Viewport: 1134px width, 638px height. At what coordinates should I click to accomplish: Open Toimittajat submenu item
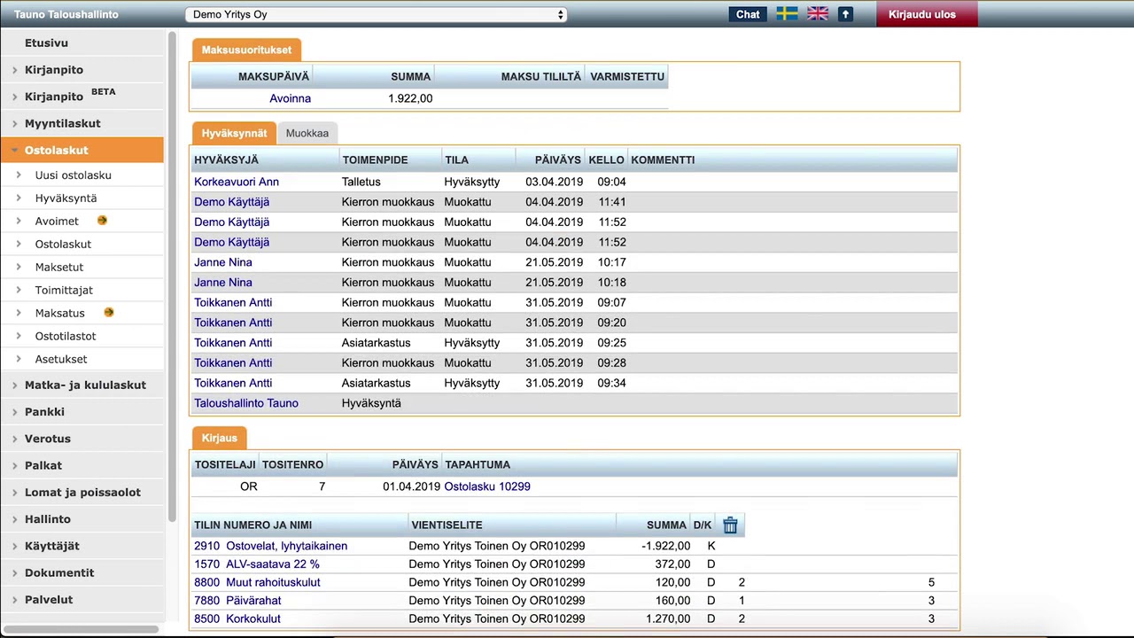pos(64,290)
